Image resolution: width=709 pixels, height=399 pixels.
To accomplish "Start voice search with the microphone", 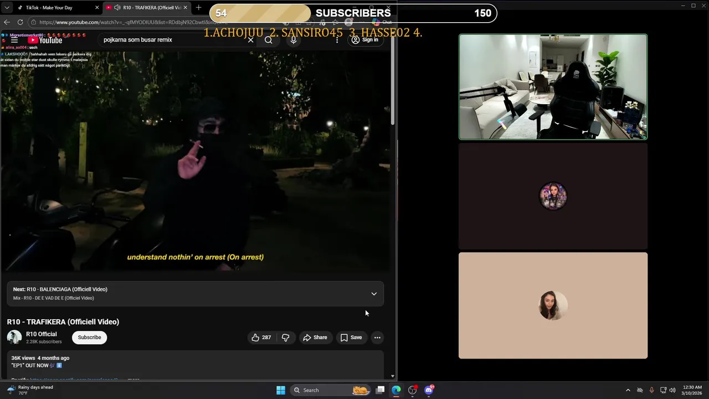I will 294,40.
